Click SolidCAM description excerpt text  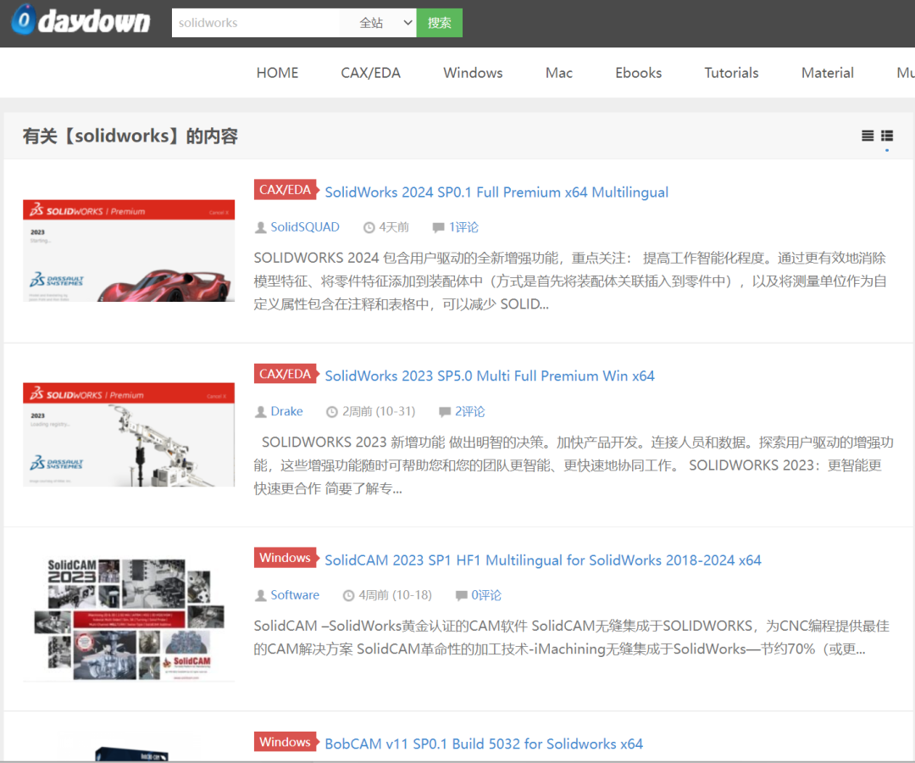[572, 638]
